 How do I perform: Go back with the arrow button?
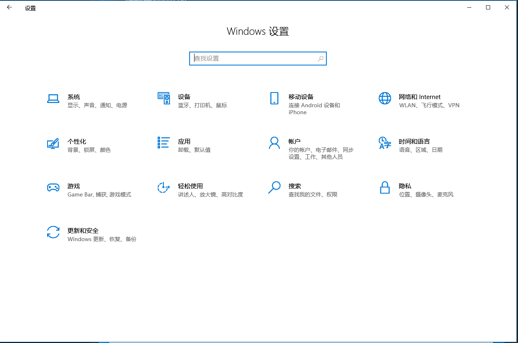9,7
